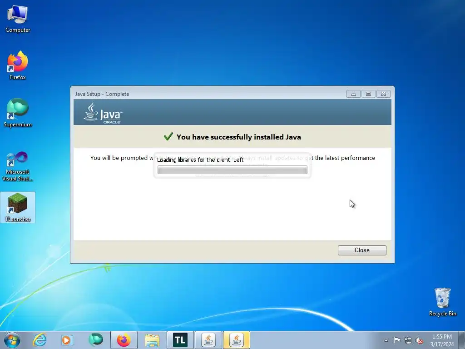Image resolution: width=465 pixels, height=349 pixels.
Task: Launch Internet Explorer from the taskbar
Action: click(x=40, y=340)
